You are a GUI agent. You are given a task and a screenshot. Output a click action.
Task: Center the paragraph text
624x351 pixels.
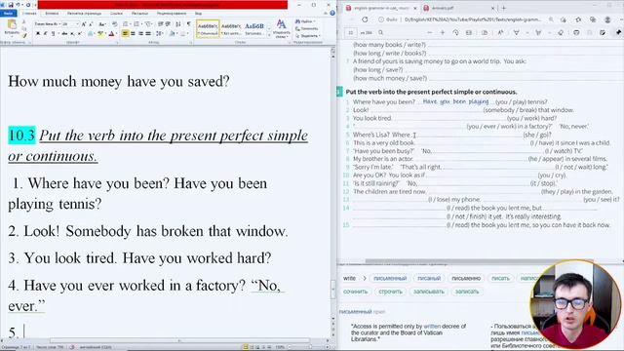pyautogui.click(x=133, y=34)
